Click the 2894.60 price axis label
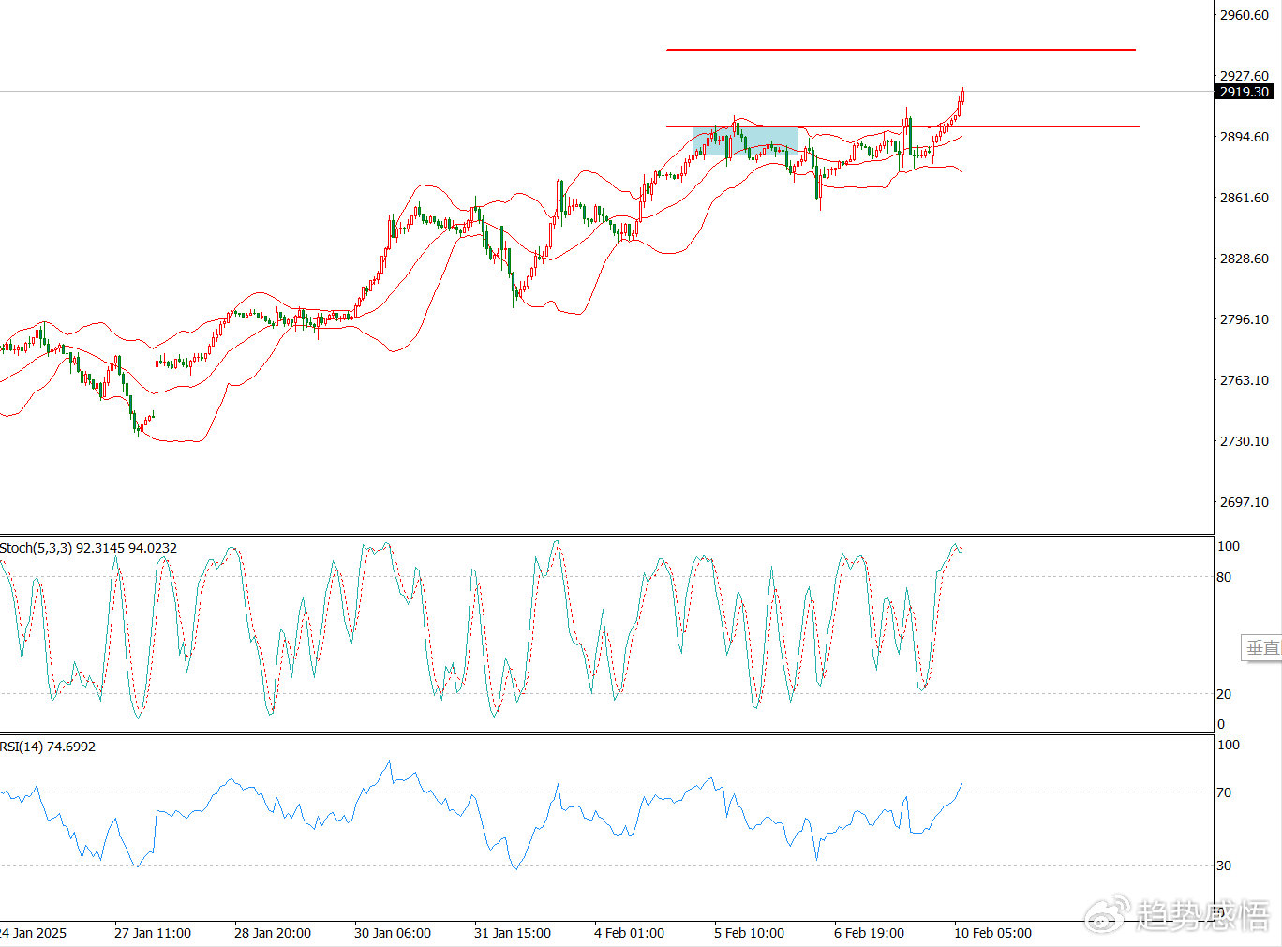Viewport: 1282px width, 947px height. click(x=1244, y=137)
